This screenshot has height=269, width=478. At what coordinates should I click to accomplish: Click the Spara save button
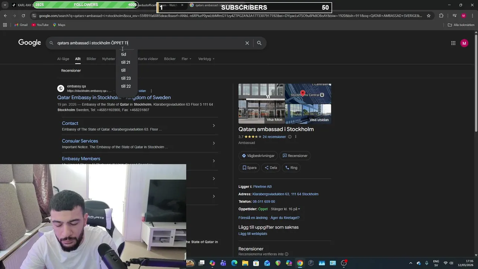pyautogui.click(x=249, y=168)
